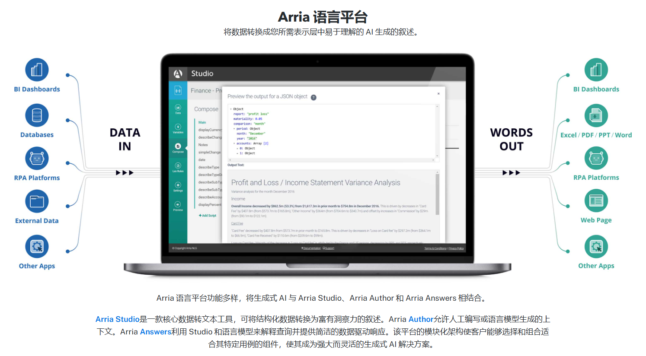The image size is (646, 356).
Task: Open Privacy Policy in Studio footer
Action: 456,248
